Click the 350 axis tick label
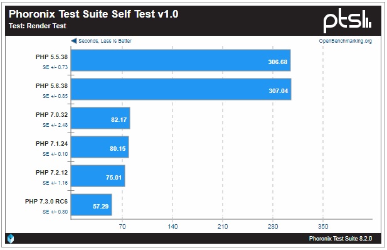Screen dimensions: 387x250 [323, 227]
